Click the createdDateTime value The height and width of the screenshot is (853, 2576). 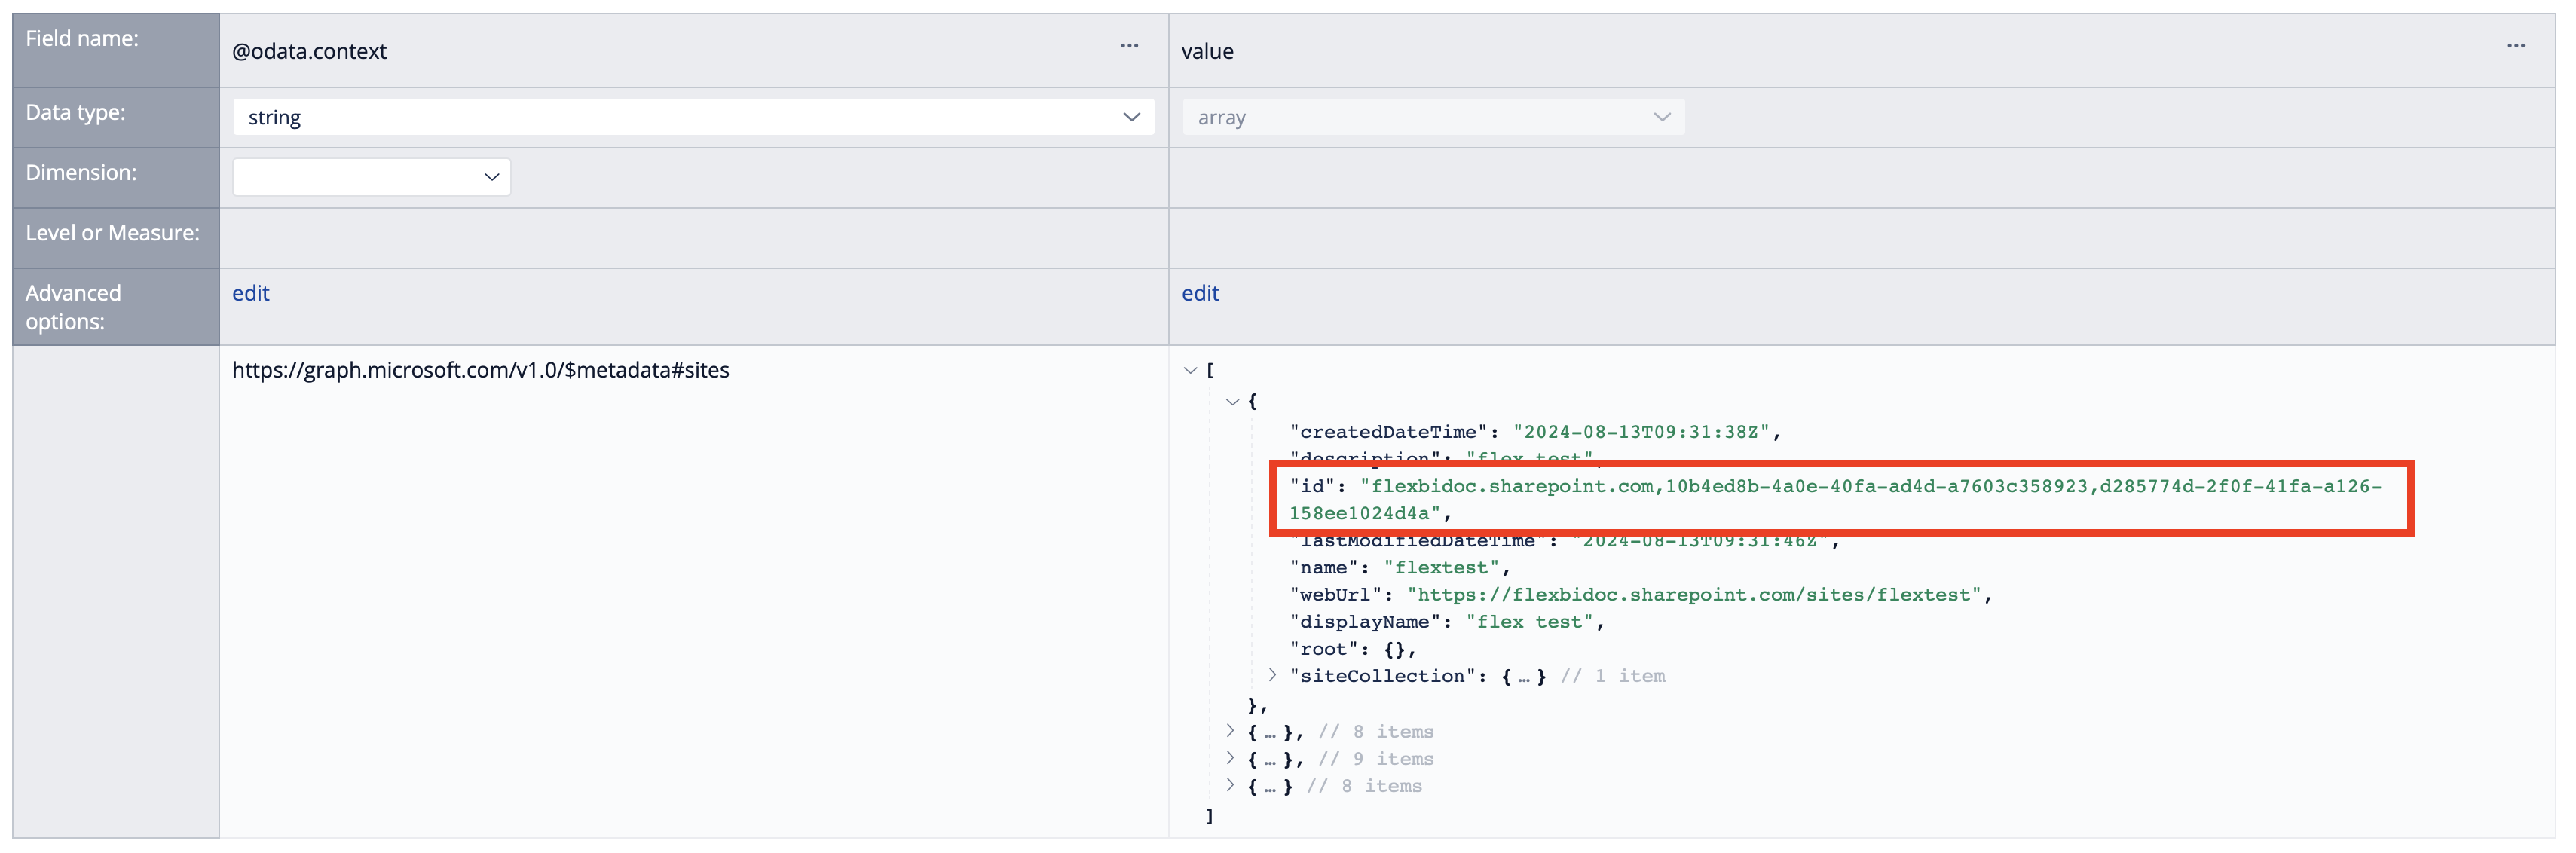point(1640,432)
